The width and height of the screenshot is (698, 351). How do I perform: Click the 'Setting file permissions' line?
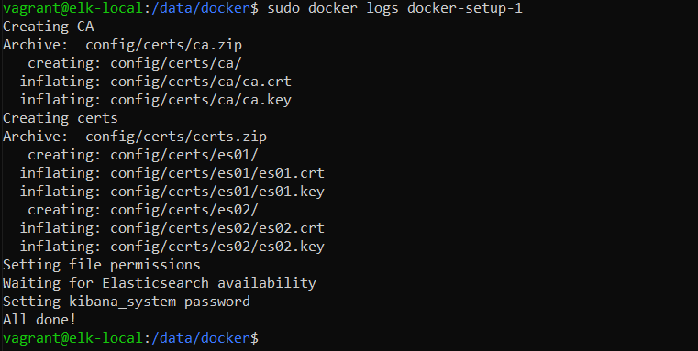click(x=102, y=265)
